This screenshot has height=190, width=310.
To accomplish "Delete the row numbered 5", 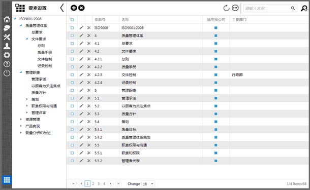I will pos(89,90).
